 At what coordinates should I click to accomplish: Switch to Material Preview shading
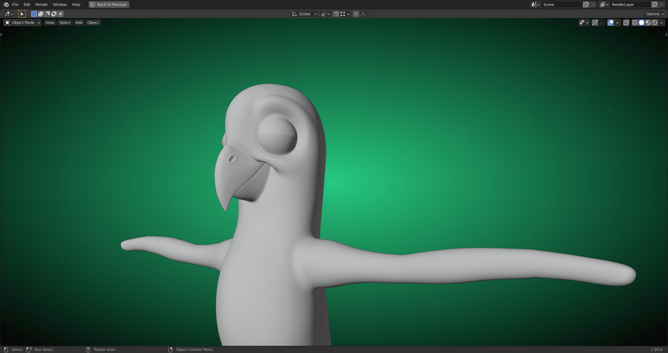648,23
